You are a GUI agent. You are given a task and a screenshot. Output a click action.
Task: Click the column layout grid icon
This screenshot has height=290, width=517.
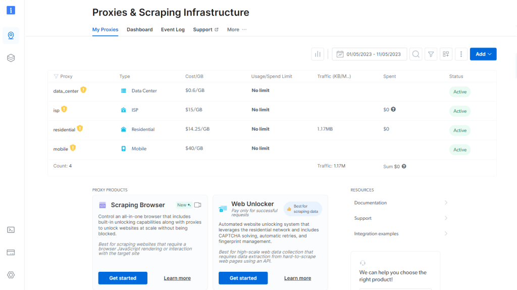(446, 54)
